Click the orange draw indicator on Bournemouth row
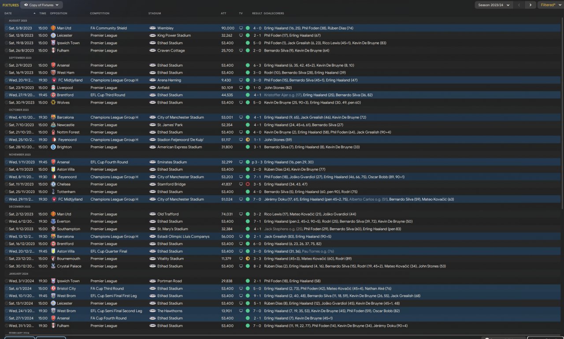 (248, 259)
